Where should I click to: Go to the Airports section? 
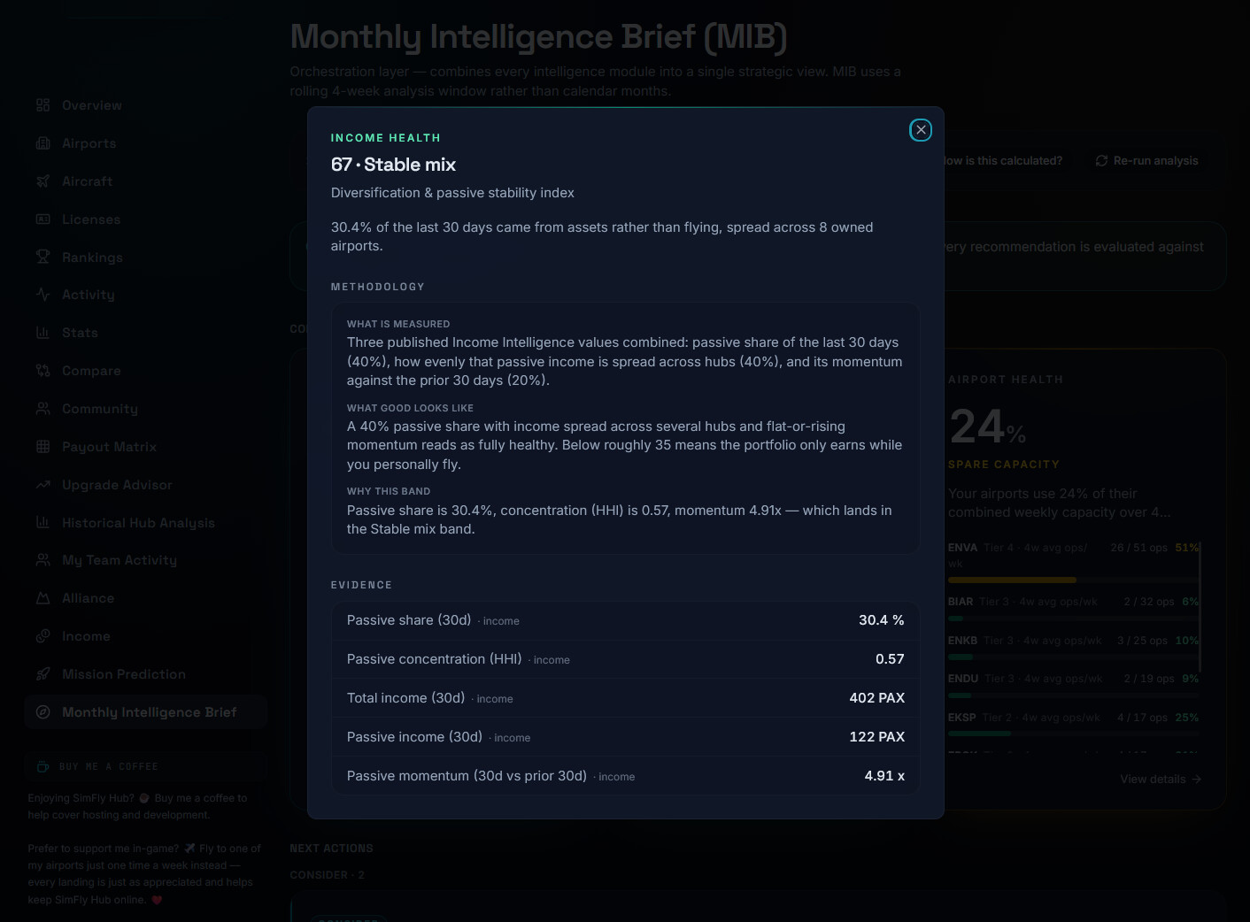coord(146,143)
